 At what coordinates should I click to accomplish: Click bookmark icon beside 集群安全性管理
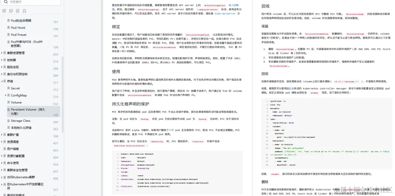5,170
